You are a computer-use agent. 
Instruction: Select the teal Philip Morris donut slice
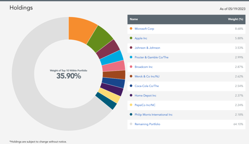tap(106, 101)
